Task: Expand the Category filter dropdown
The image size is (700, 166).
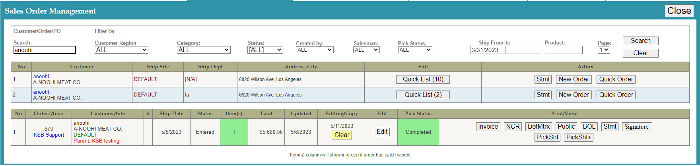Action: 204,50
